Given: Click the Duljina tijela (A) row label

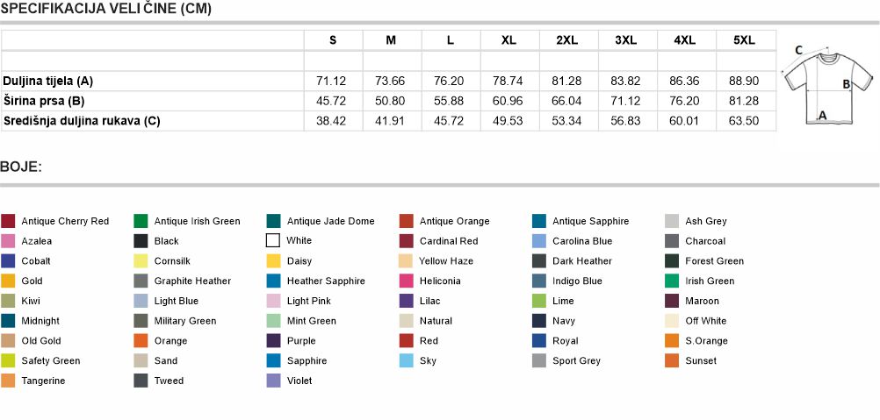Looking at the screenshot, I should tap(48, 81).
